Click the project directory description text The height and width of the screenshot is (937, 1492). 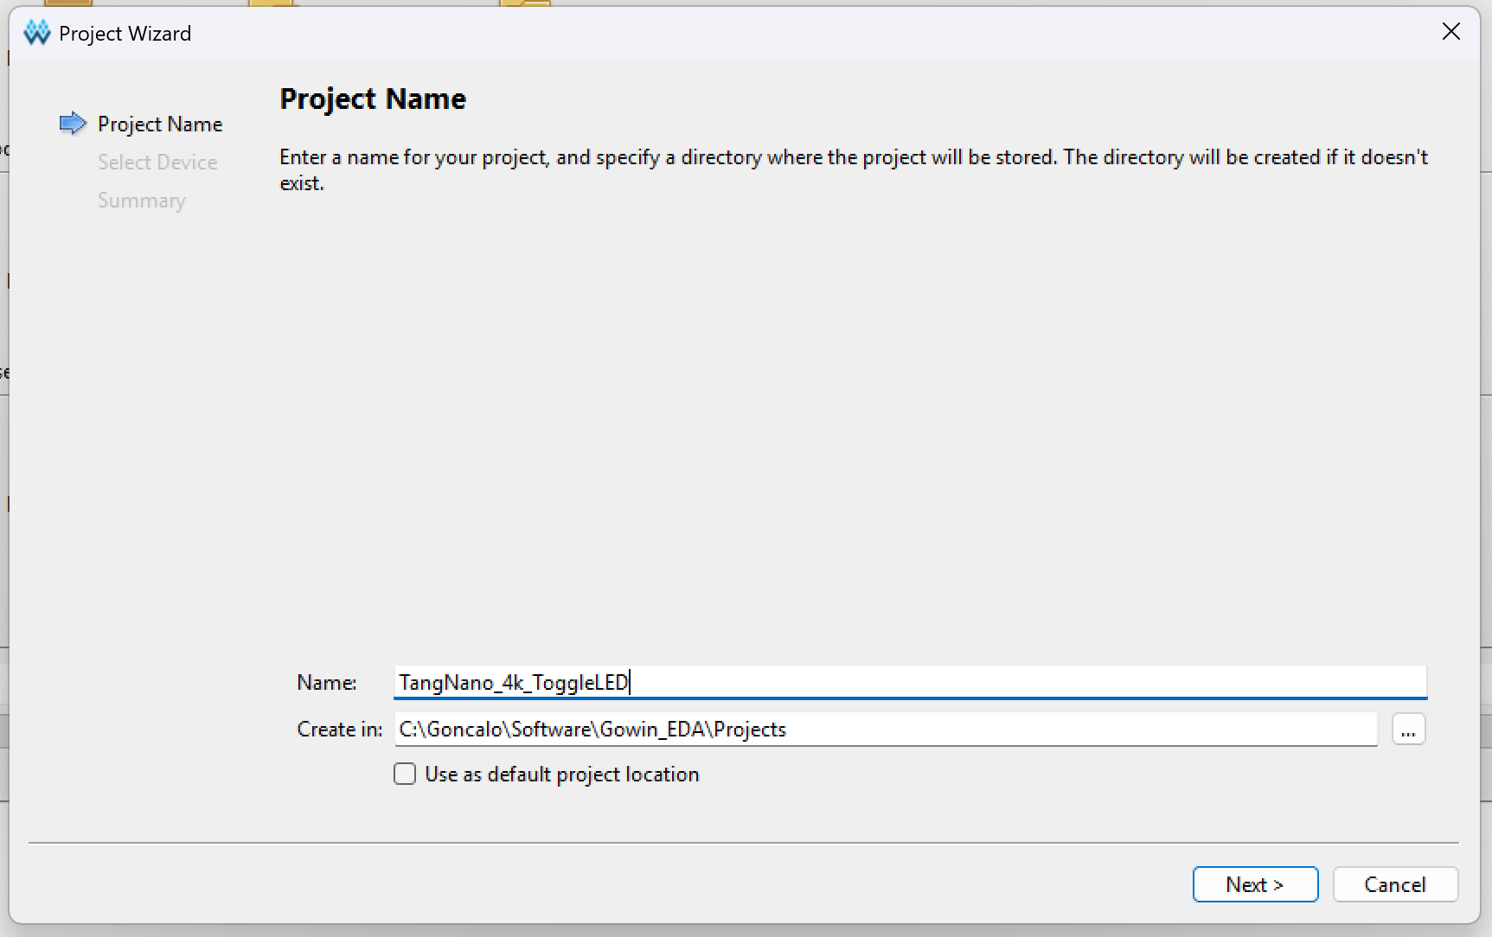pos(854,170)
